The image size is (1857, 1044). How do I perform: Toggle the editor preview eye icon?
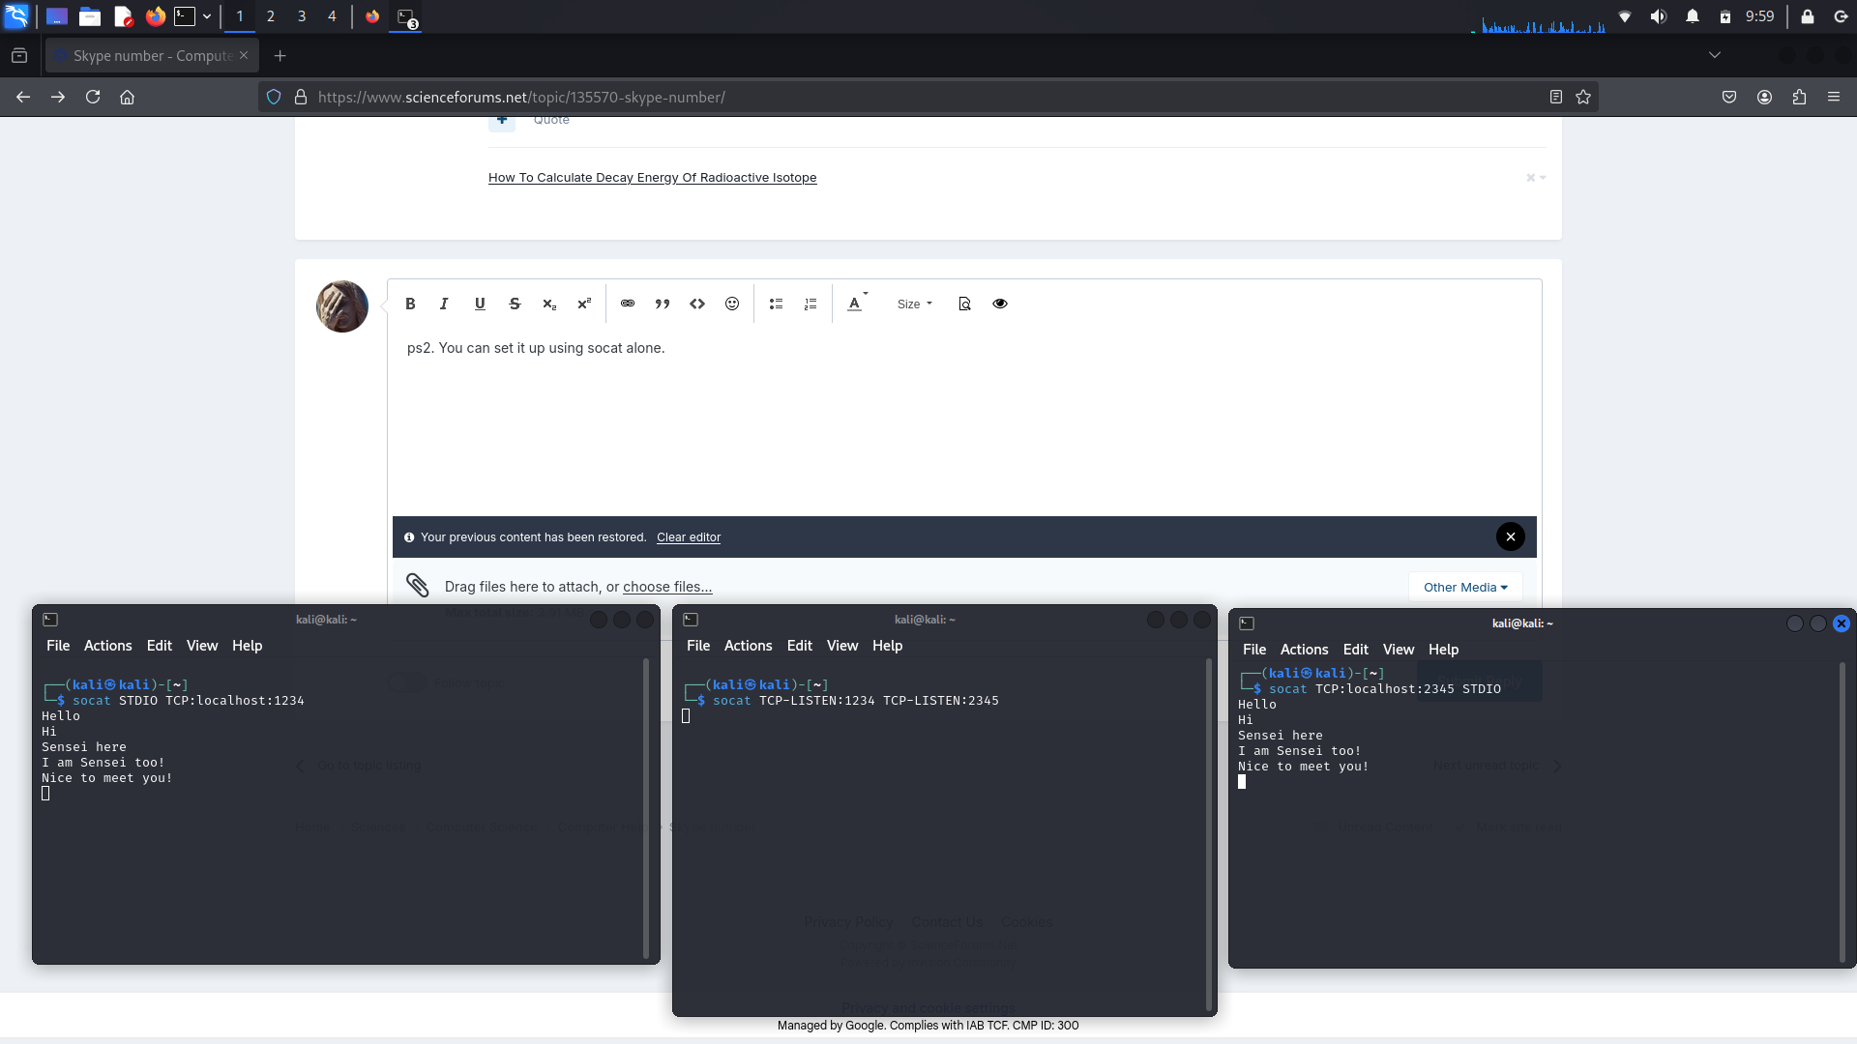1000,304
